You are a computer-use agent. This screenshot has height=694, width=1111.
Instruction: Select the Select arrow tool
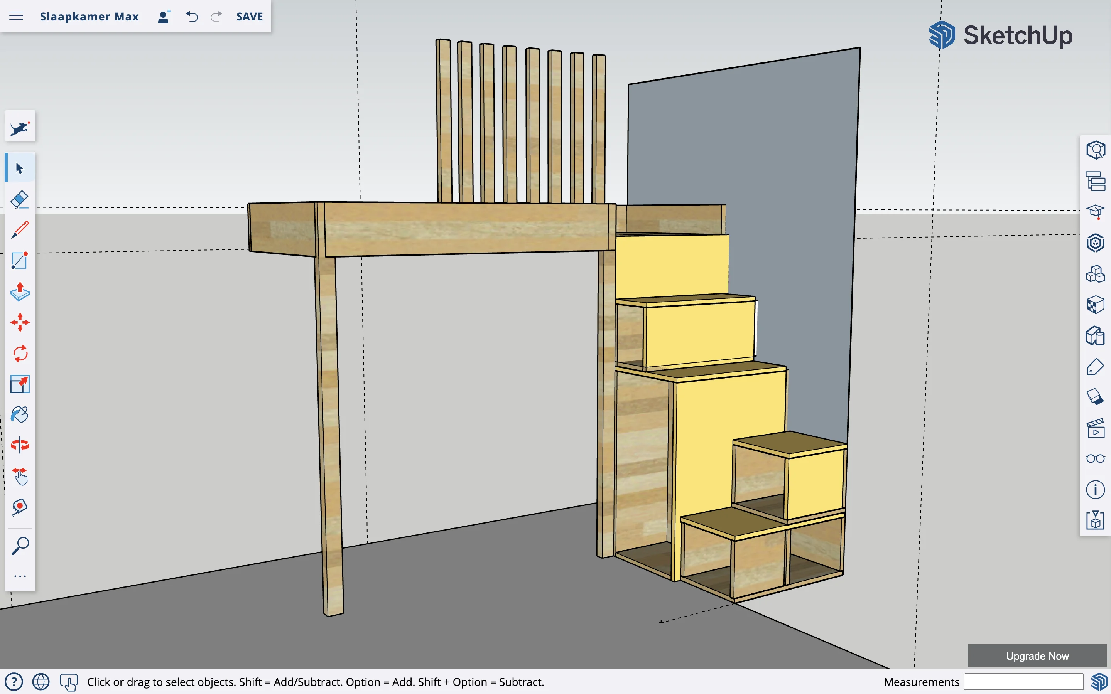click(20, 168)
